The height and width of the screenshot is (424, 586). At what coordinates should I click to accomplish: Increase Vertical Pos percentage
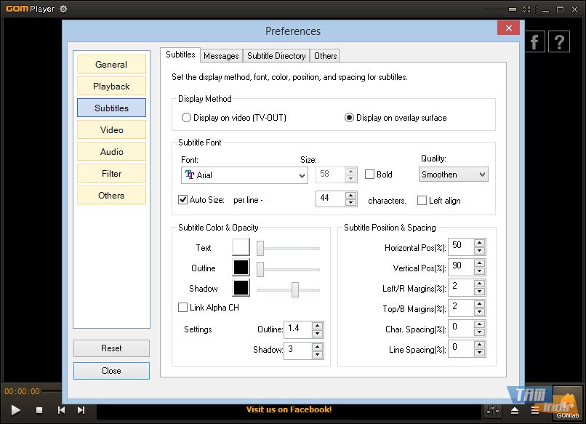coord(480,263)
